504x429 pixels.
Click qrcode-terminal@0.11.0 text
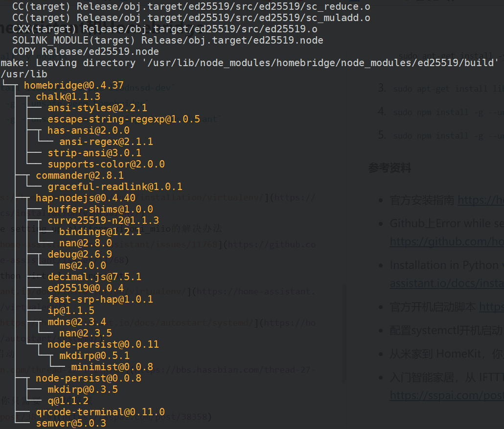coord(100,412)
